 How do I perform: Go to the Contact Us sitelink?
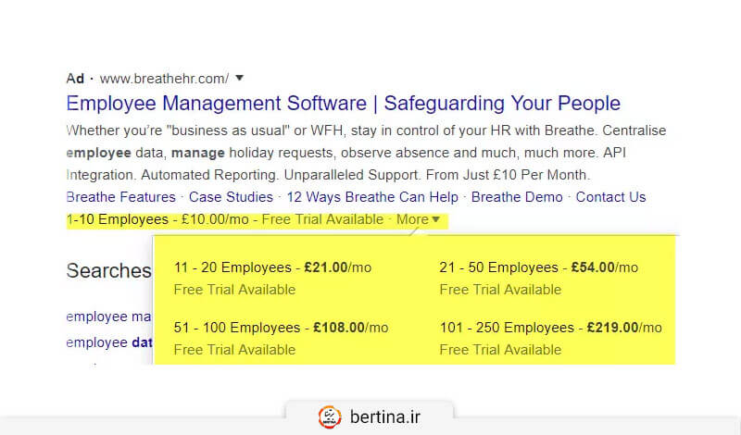click(x=610, y=197)
